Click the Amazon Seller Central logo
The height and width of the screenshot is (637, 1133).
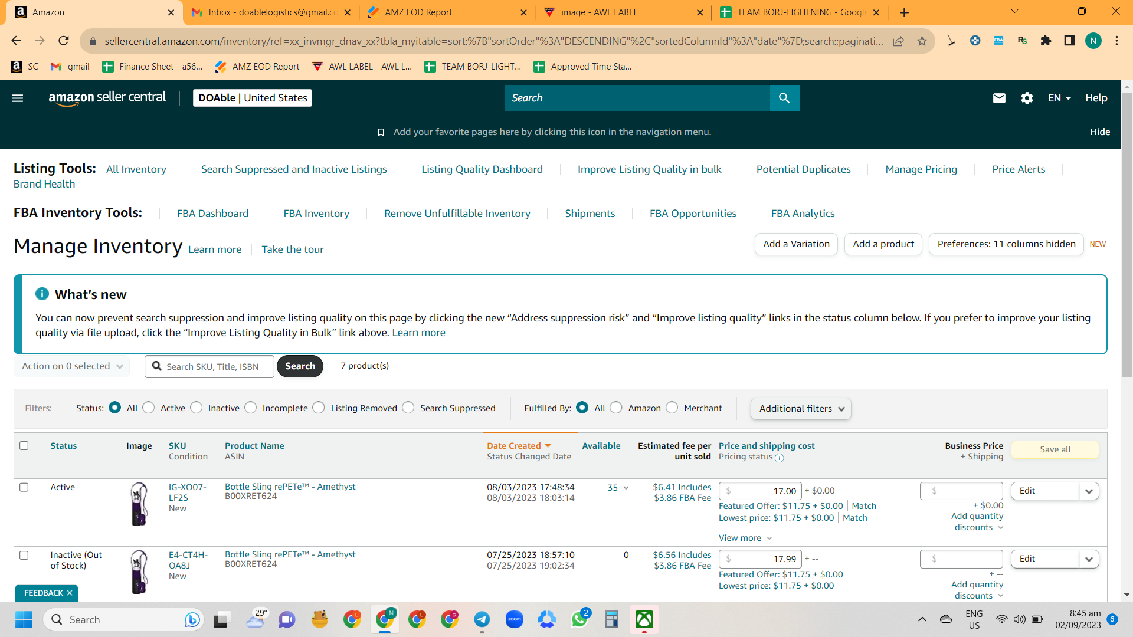pyautogui.click(x=107, y=98)
